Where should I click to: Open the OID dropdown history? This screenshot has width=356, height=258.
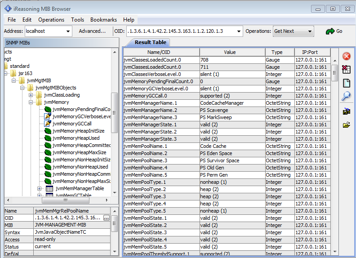pyautogui.click(x=239, y=31)
